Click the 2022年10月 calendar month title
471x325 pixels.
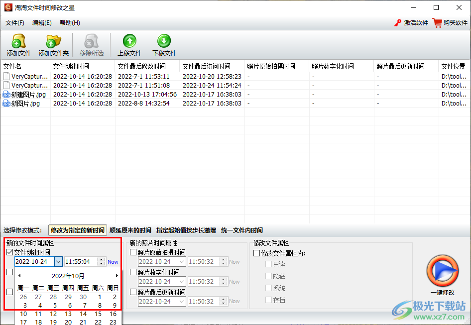click(68, 276)
